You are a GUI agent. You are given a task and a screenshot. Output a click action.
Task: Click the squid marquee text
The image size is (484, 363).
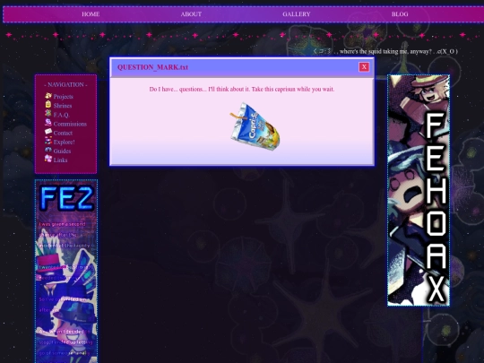click(385, 51)
